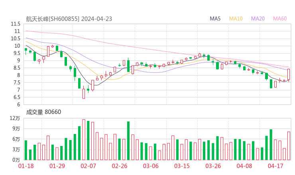Click the 04-08 date axis label
295x175 pixels.
coord(244,166)
